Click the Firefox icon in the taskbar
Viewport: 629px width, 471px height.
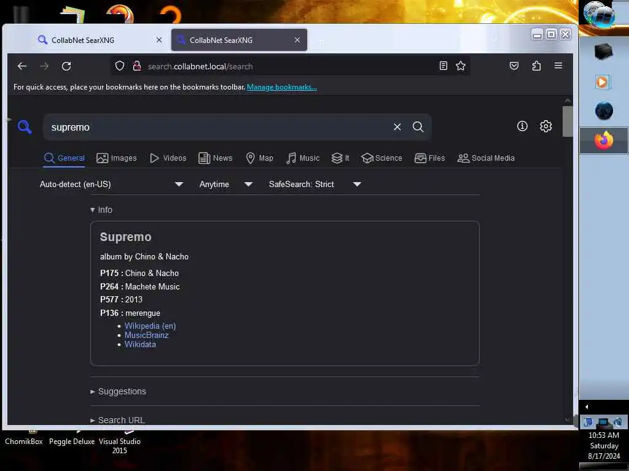pos(603,140)
